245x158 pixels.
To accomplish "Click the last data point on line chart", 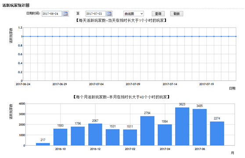I will (x=236, y=36).
